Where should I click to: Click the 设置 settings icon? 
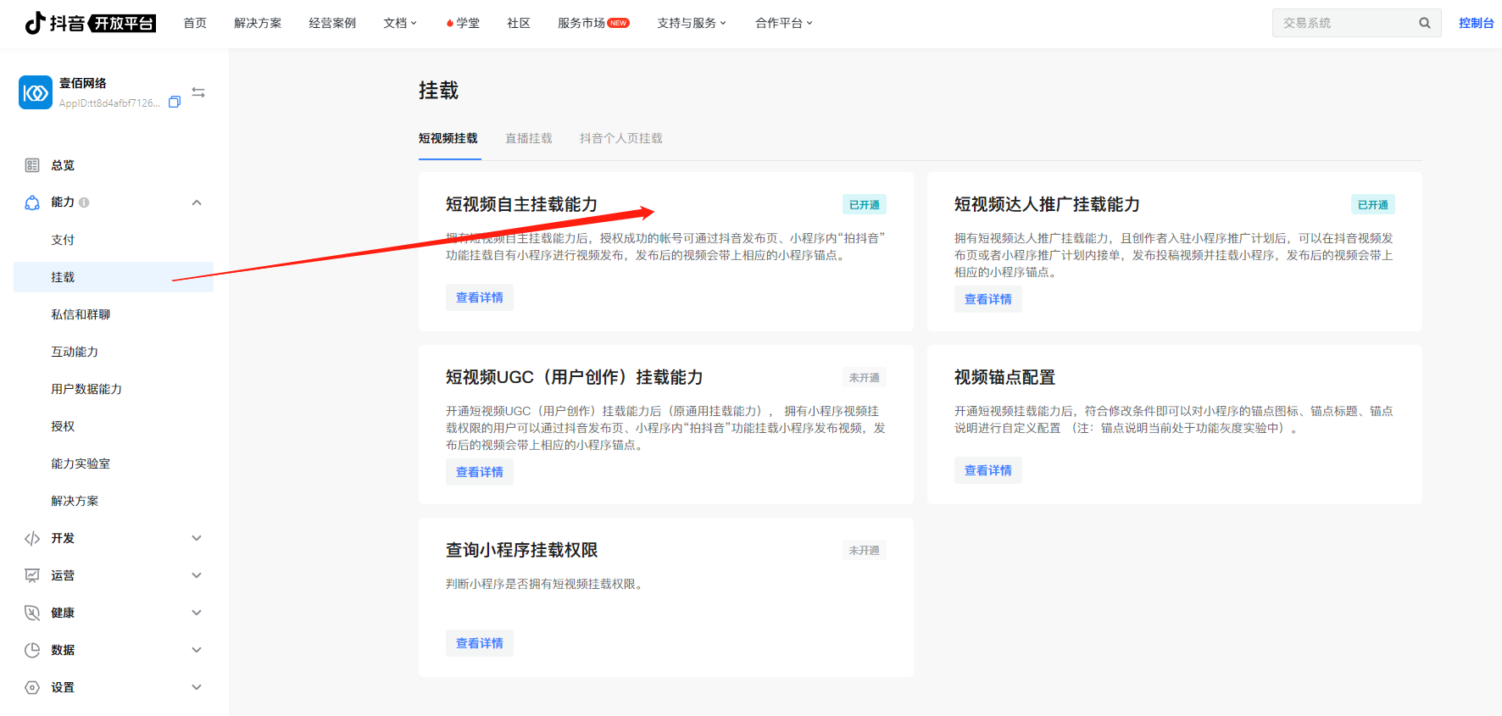[x=32, y=687]
